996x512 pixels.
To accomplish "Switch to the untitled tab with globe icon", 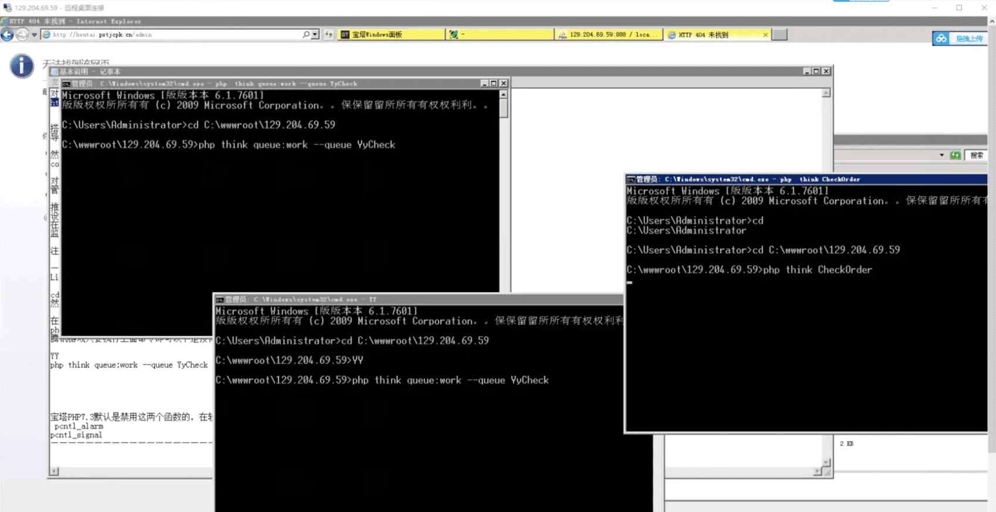I will [x=499, y=35].
